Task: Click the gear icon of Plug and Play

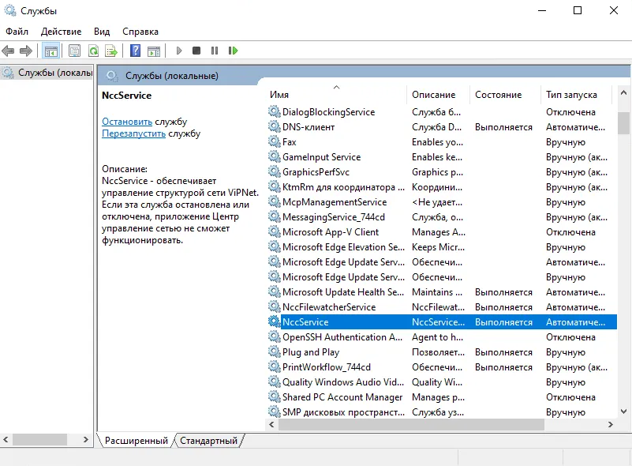Action: pyautogui.click(x=275, y=351)
